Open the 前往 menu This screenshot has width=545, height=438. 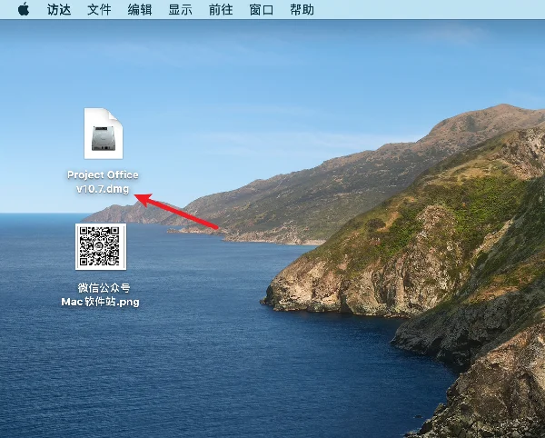[221, 9]
